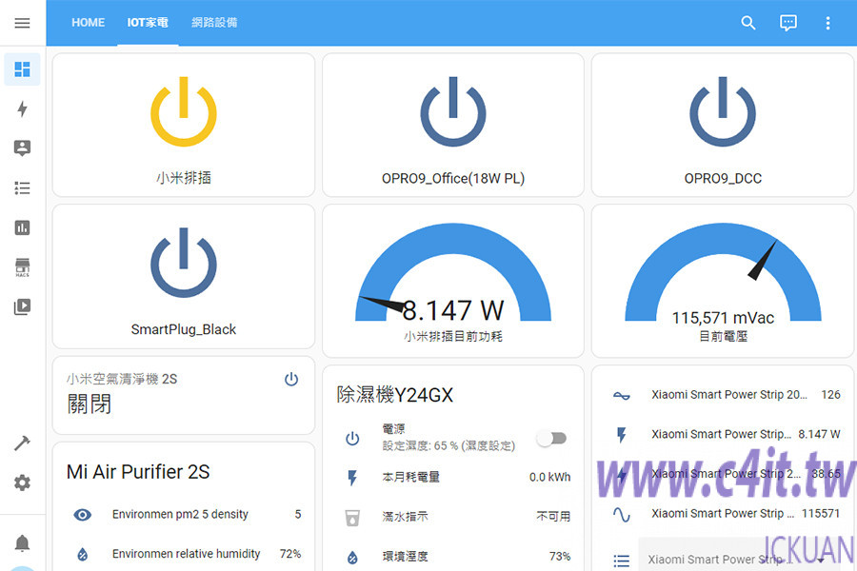
Task: Toggle the OPRO9_DCC power button
Action: 723,111
